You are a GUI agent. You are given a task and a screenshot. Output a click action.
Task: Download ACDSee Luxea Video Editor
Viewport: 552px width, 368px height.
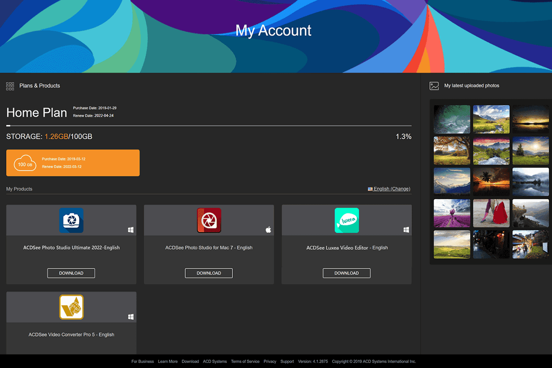[x=346, y=273]
